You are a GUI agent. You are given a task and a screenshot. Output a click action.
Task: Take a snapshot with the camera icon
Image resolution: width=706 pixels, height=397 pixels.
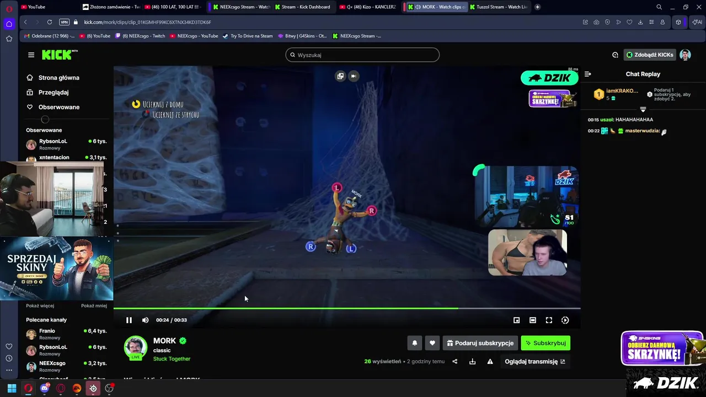point(596,22)
